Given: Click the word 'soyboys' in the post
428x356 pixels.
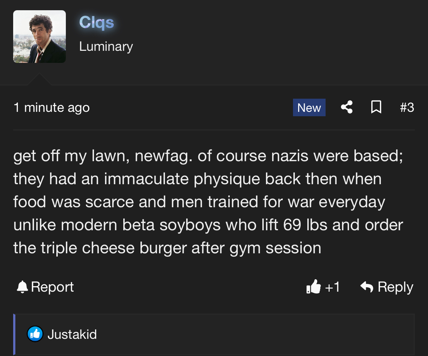Looking at the screenshot, I should [190, 225].
